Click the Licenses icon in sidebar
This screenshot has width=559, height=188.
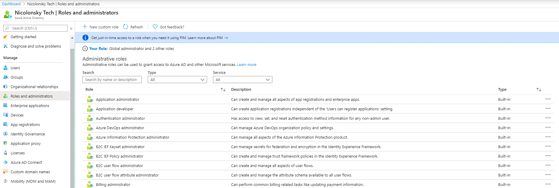(5, 153)
